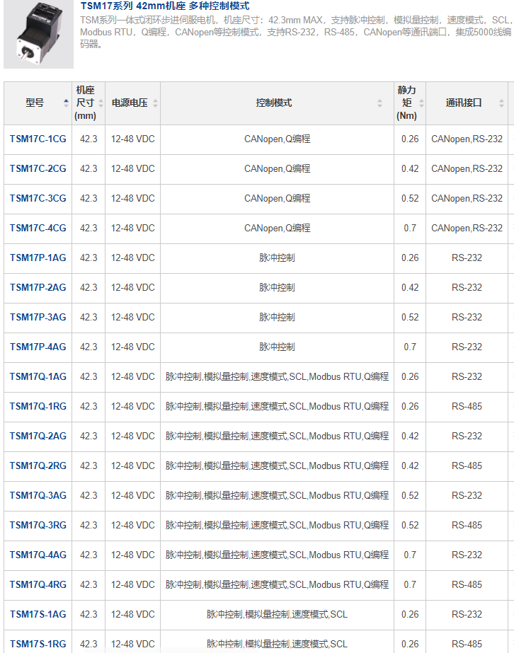Select 42.3 size cell in TSM17Q-4AG row
This screenshot has width=514, height=653.
pyautogui.click(x=88, y=555)
